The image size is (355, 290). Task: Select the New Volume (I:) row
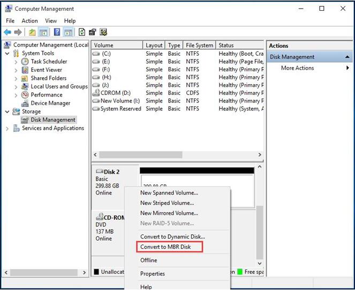tap(178, 101)
